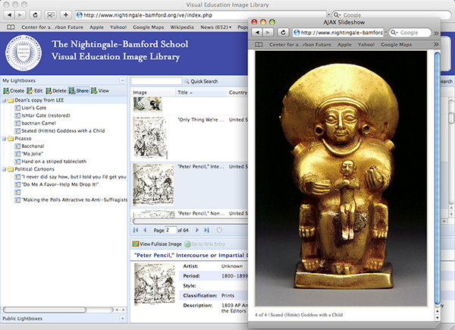455x330 pixels.
Task: Collapse the Dean's copy from LEE folder
Action: pos(4,100)
